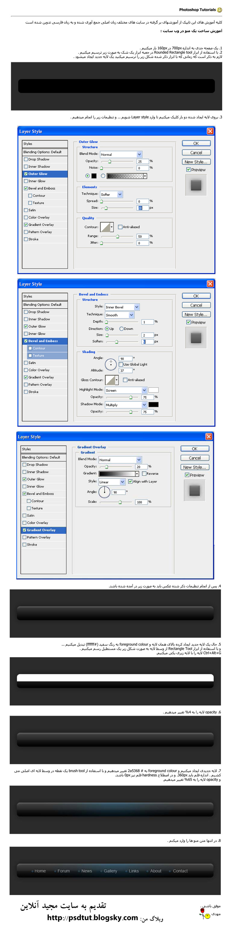This screenshot has height=927, width=236.
Task: Click New Style in Outer Glow dialog
Action: pyautogui.click(x=196, y=162)
